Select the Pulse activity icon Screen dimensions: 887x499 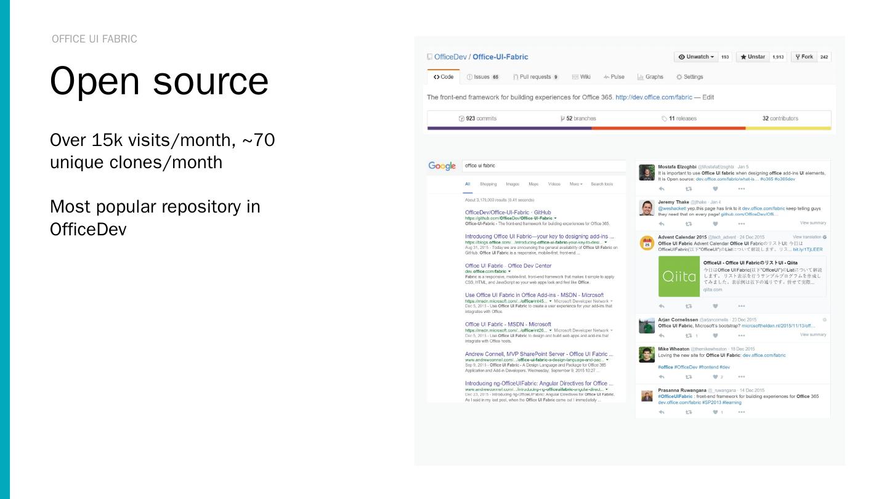pos(614,77)
